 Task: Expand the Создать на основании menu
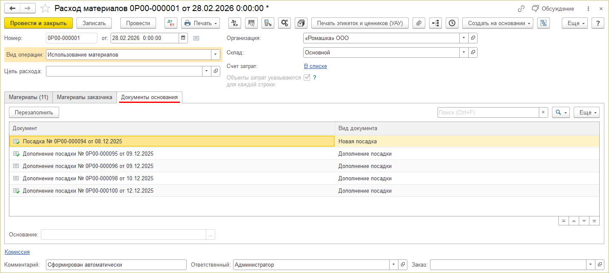497,23
